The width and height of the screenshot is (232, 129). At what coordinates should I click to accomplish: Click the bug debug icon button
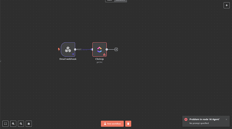29,124
